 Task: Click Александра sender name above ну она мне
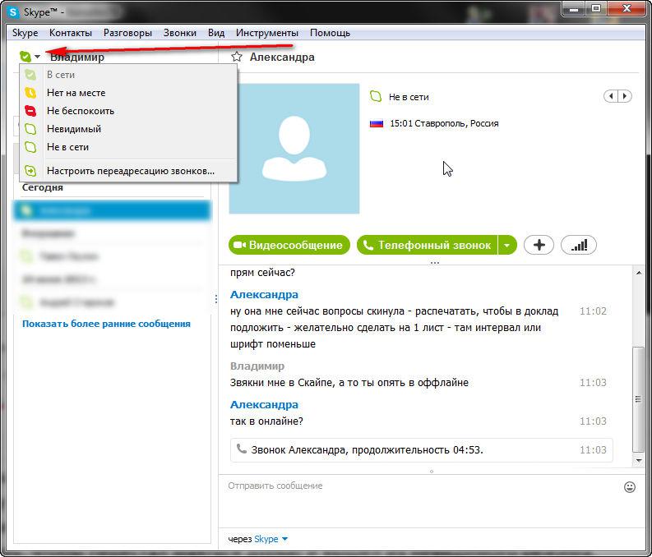[264, 294]
